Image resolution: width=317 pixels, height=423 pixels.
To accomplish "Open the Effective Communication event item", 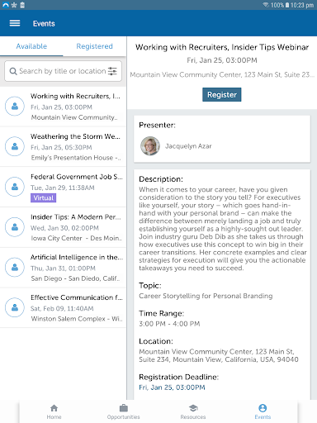I will pyautogui.click(x=63, y=308).
